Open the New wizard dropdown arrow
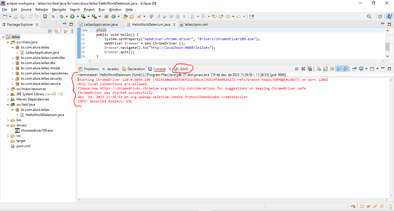 click(10, 16)
